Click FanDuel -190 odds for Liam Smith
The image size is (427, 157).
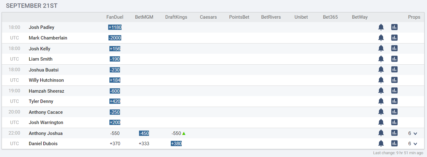coord(115,59)
